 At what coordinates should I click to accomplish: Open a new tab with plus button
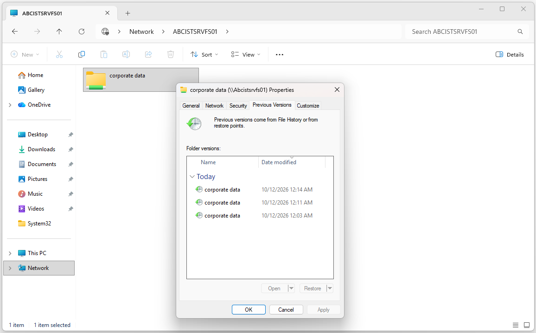tap(128, 13)
